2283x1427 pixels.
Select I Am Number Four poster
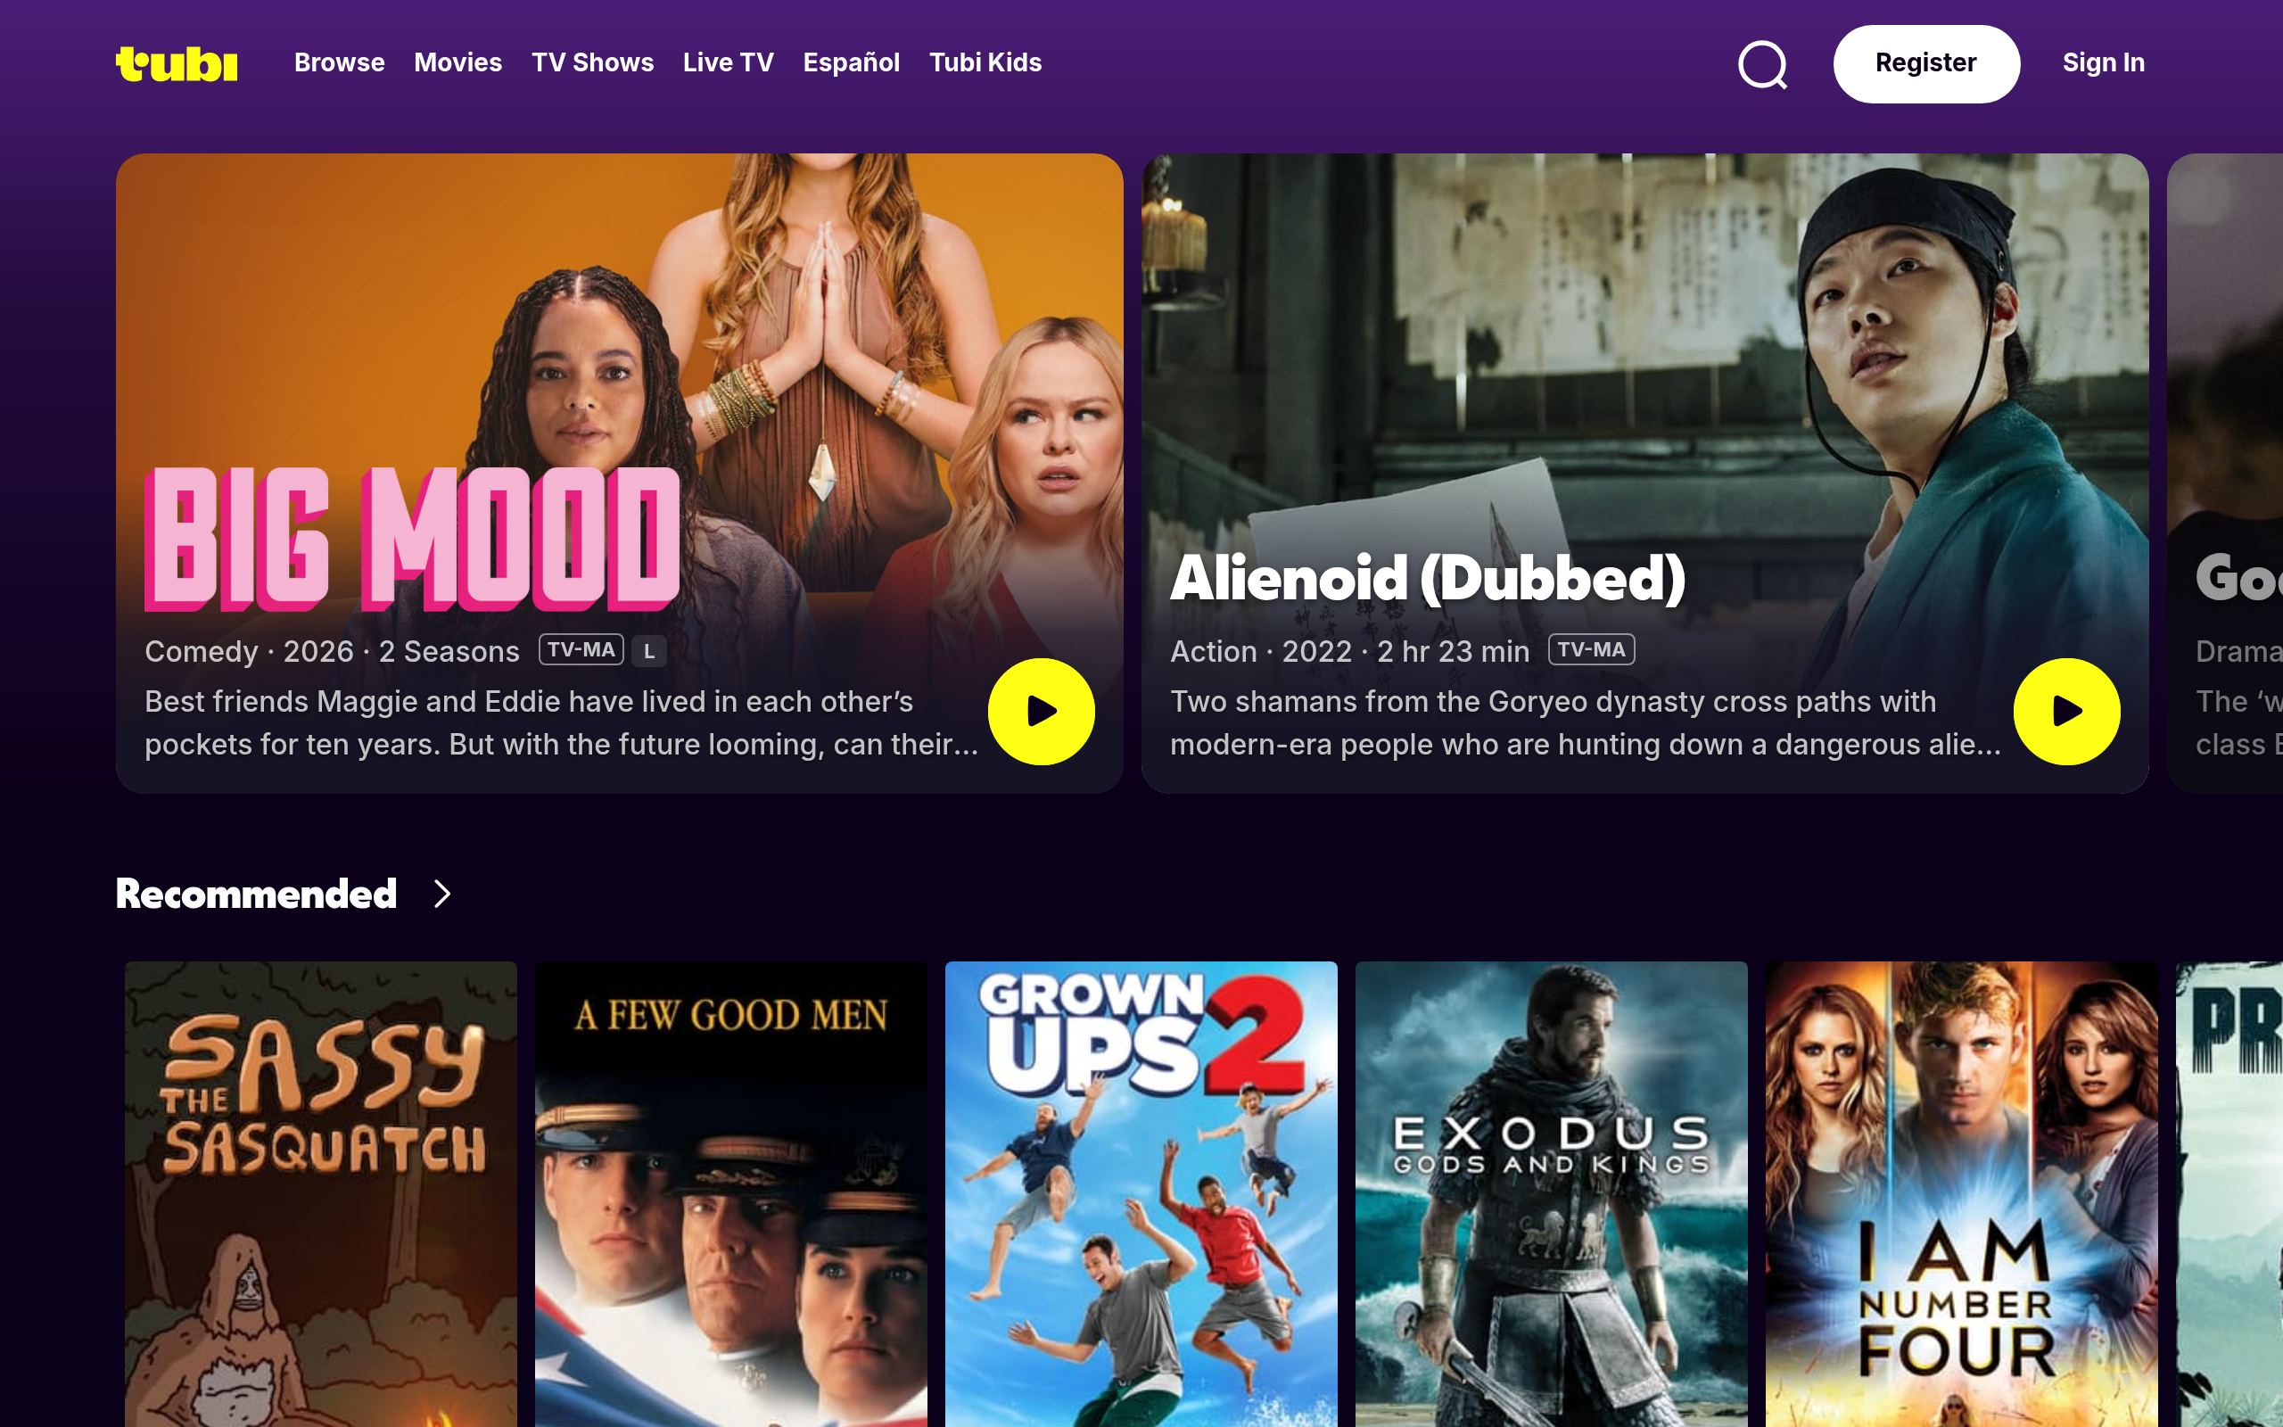(x=1961, y=1194)
